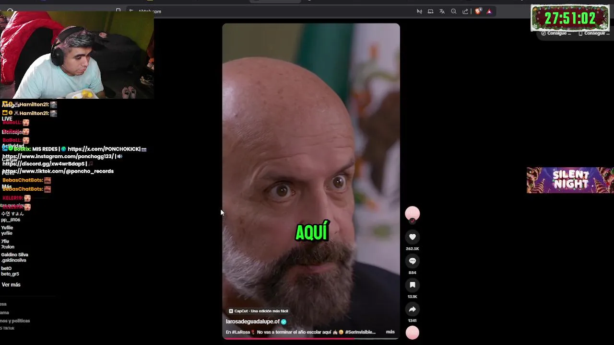This screenshot has height=345, width=614.
Task: Save the video with the bookmark icon
Action: pyautogui.click(x=412, y=285)
